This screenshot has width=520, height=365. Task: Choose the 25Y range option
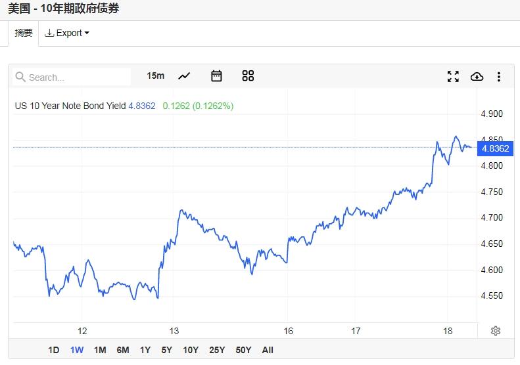pos(217,350)
